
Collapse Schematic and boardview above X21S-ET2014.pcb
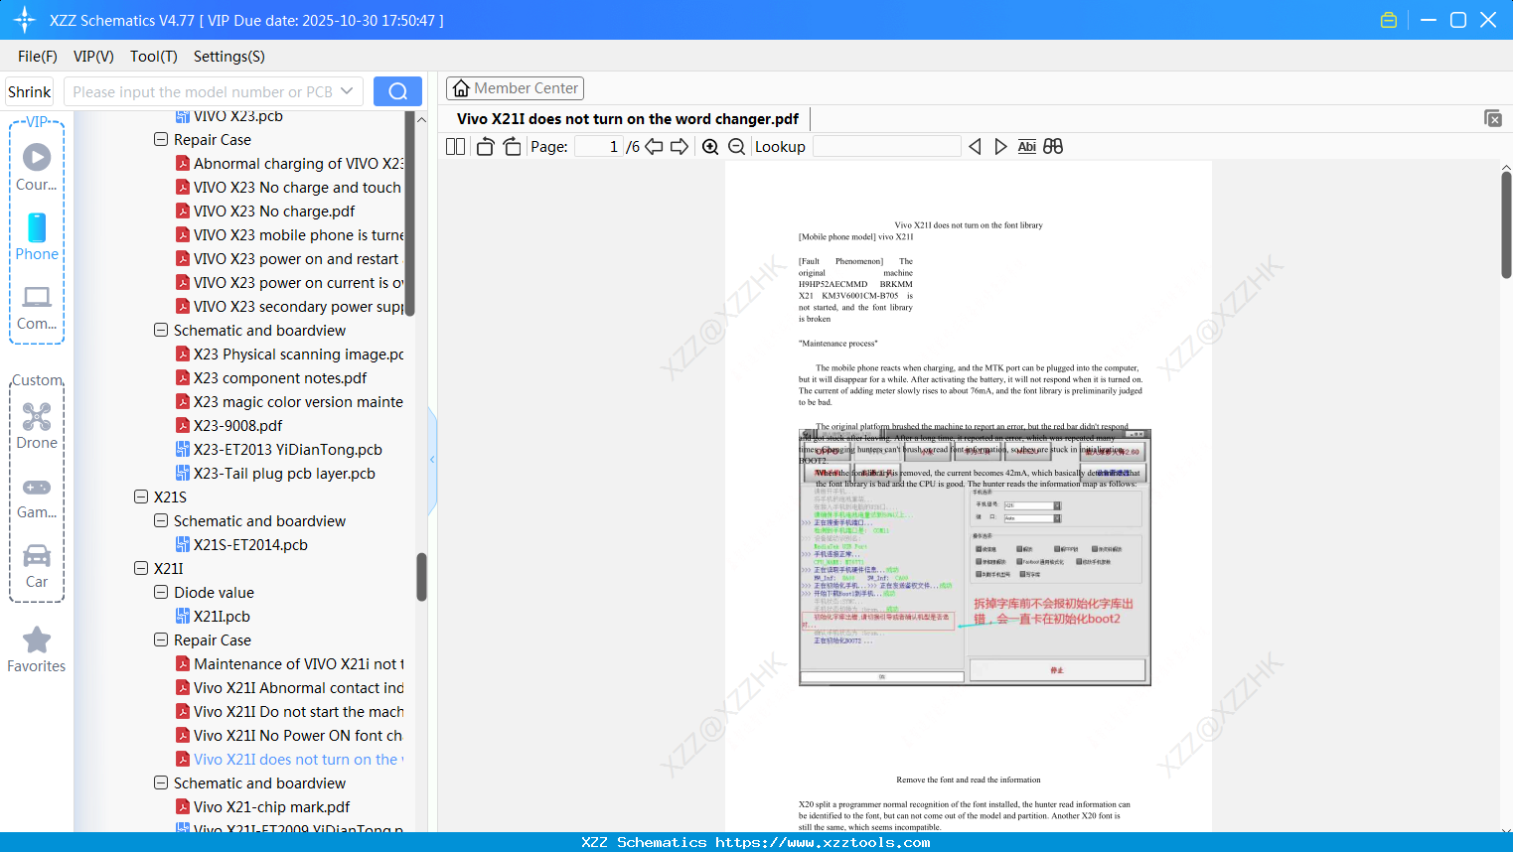(x=161, y=521)
